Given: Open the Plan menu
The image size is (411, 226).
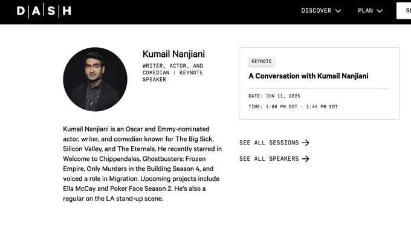Looking at the screenshot, I should tap(370, 10).
